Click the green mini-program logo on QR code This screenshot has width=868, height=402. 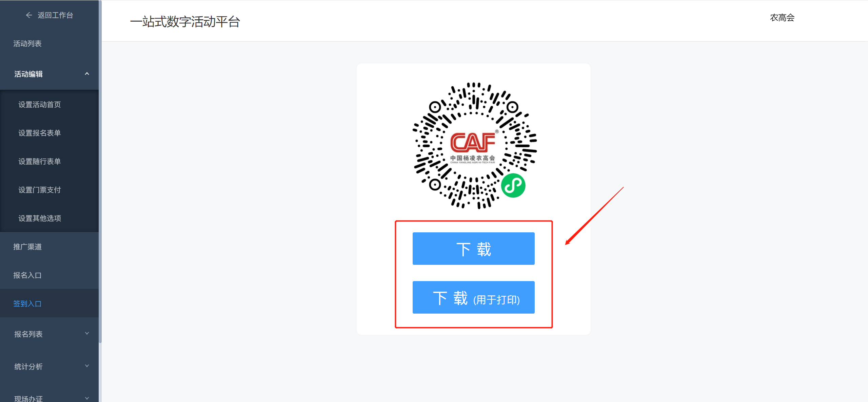(513, 186)
